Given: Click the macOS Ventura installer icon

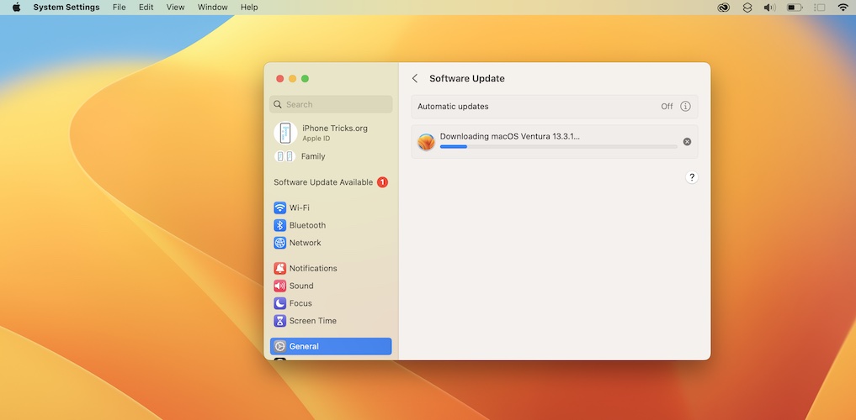Looking at the screenshot, I should pyautogui.click(x=426, y=142).
